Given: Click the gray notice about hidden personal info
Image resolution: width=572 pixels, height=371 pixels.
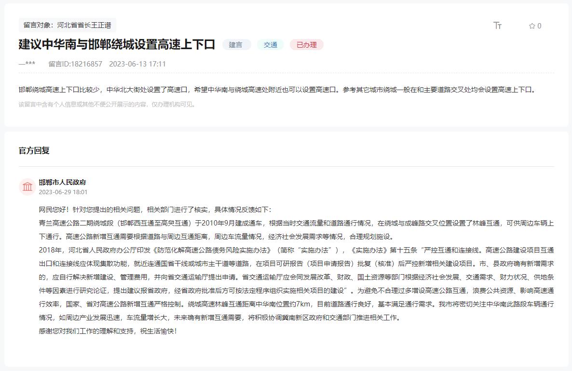Looking at the screenshot, I should click(108, 105).
